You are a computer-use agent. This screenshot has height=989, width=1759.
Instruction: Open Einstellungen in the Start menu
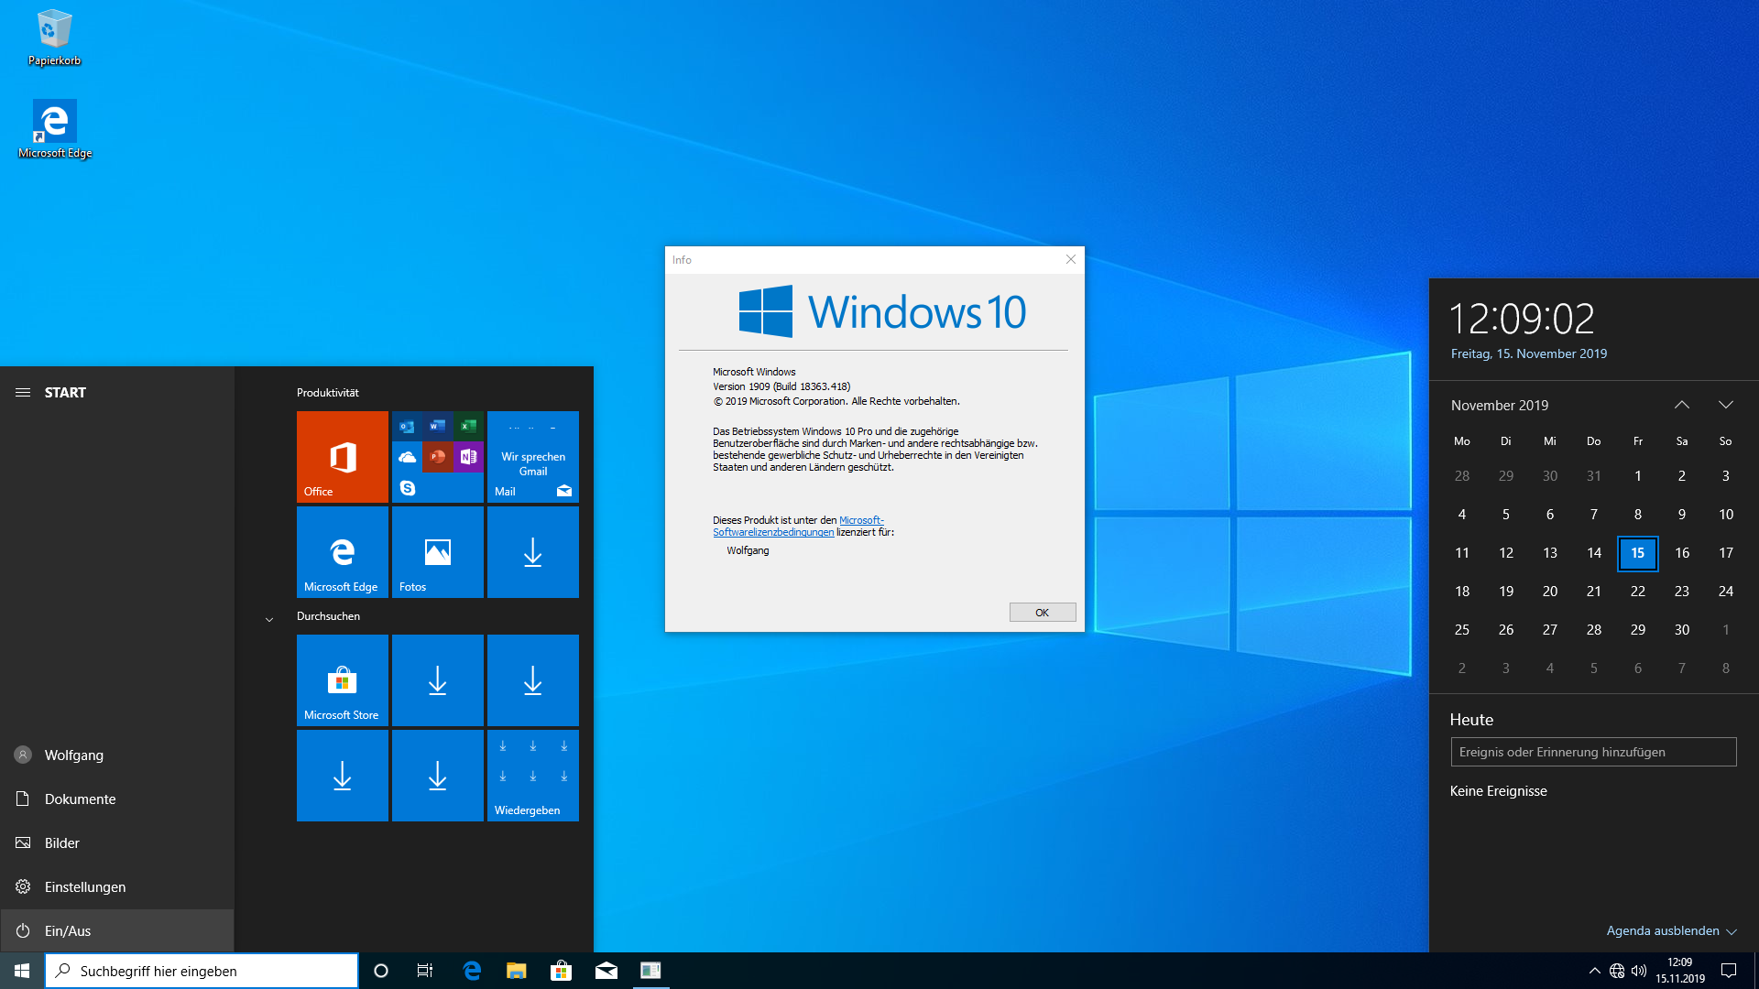tap(84, 886)
